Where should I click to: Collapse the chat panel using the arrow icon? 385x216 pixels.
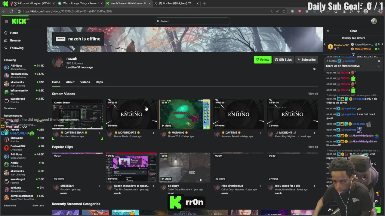(x=328, y=31)
